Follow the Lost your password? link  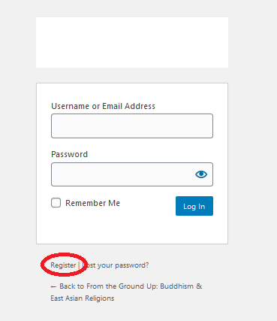(x=116, y=265)
